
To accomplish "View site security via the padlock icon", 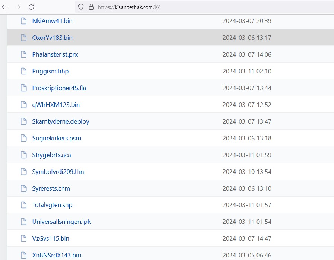I will (x=91, y=7).
